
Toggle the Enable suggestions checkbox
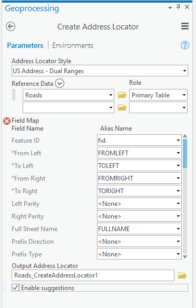(x=15, y=288)
